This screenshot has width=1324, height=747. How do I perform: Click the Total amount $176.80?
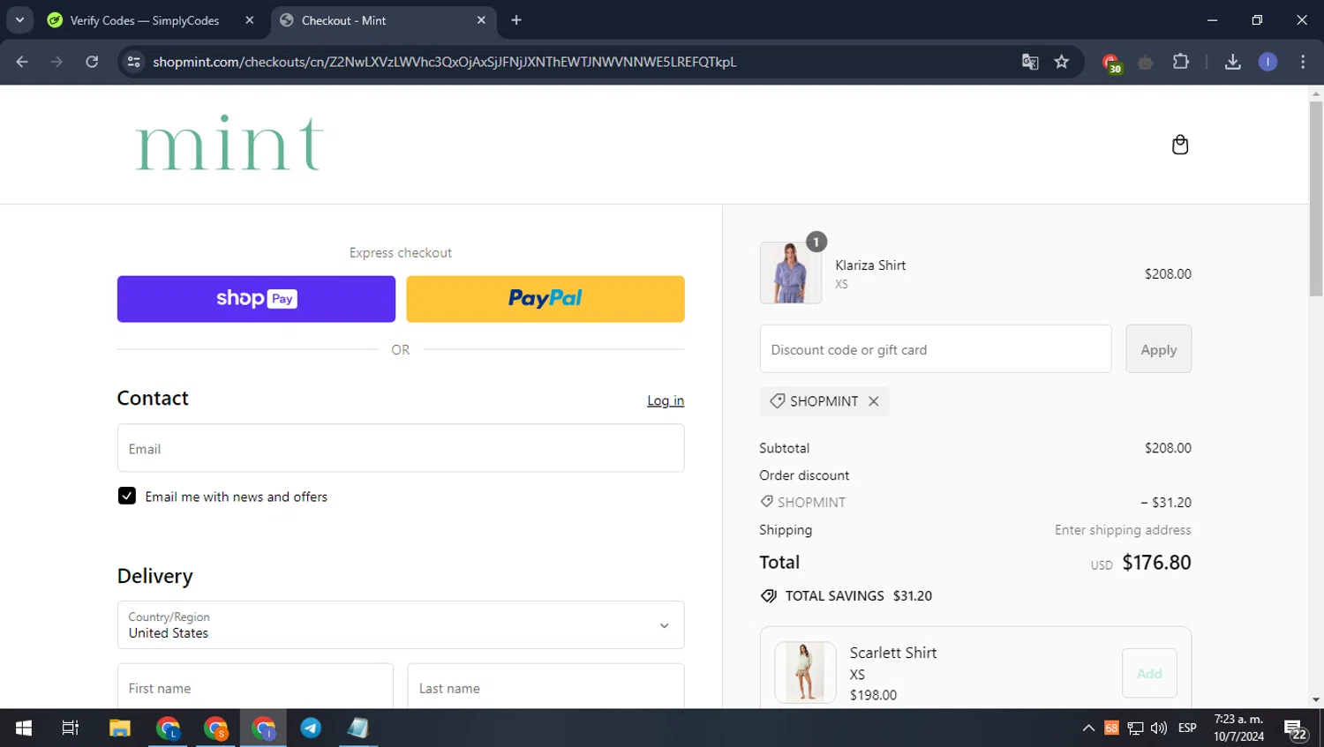click(1156, 563)
